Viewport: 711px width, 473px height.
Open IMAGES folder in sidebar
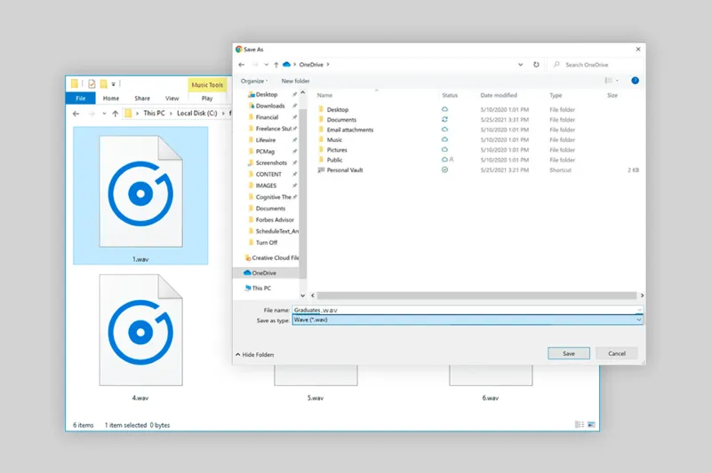tap(266, 185)
